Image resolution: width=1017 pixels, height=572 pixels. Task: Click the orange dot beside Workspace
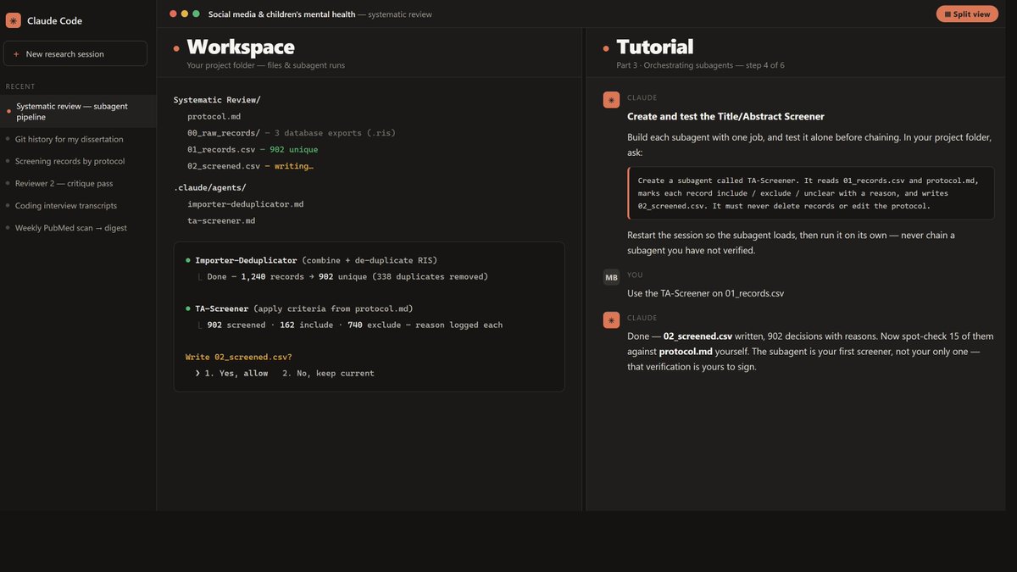pyautogui.click(x=176, y=48)
